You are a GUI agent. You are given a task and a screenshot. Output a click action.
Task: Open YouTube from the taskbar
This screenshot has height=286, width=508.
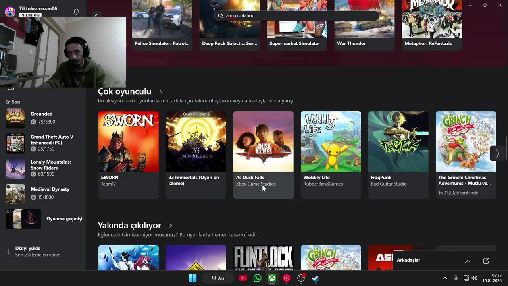click(243, 278)
